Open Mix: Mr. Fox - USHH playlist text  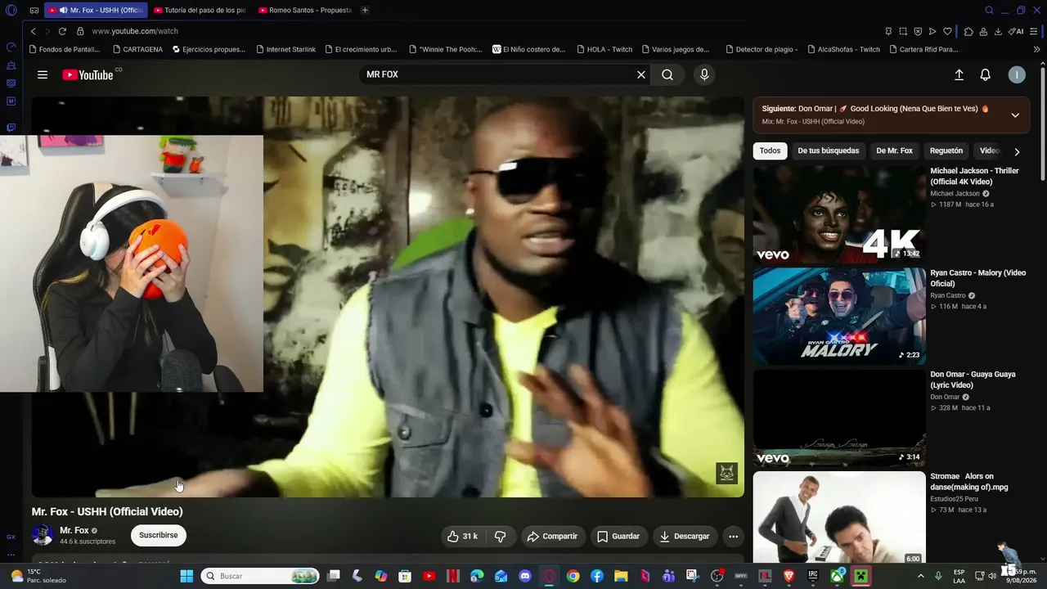tap(813, 122)
